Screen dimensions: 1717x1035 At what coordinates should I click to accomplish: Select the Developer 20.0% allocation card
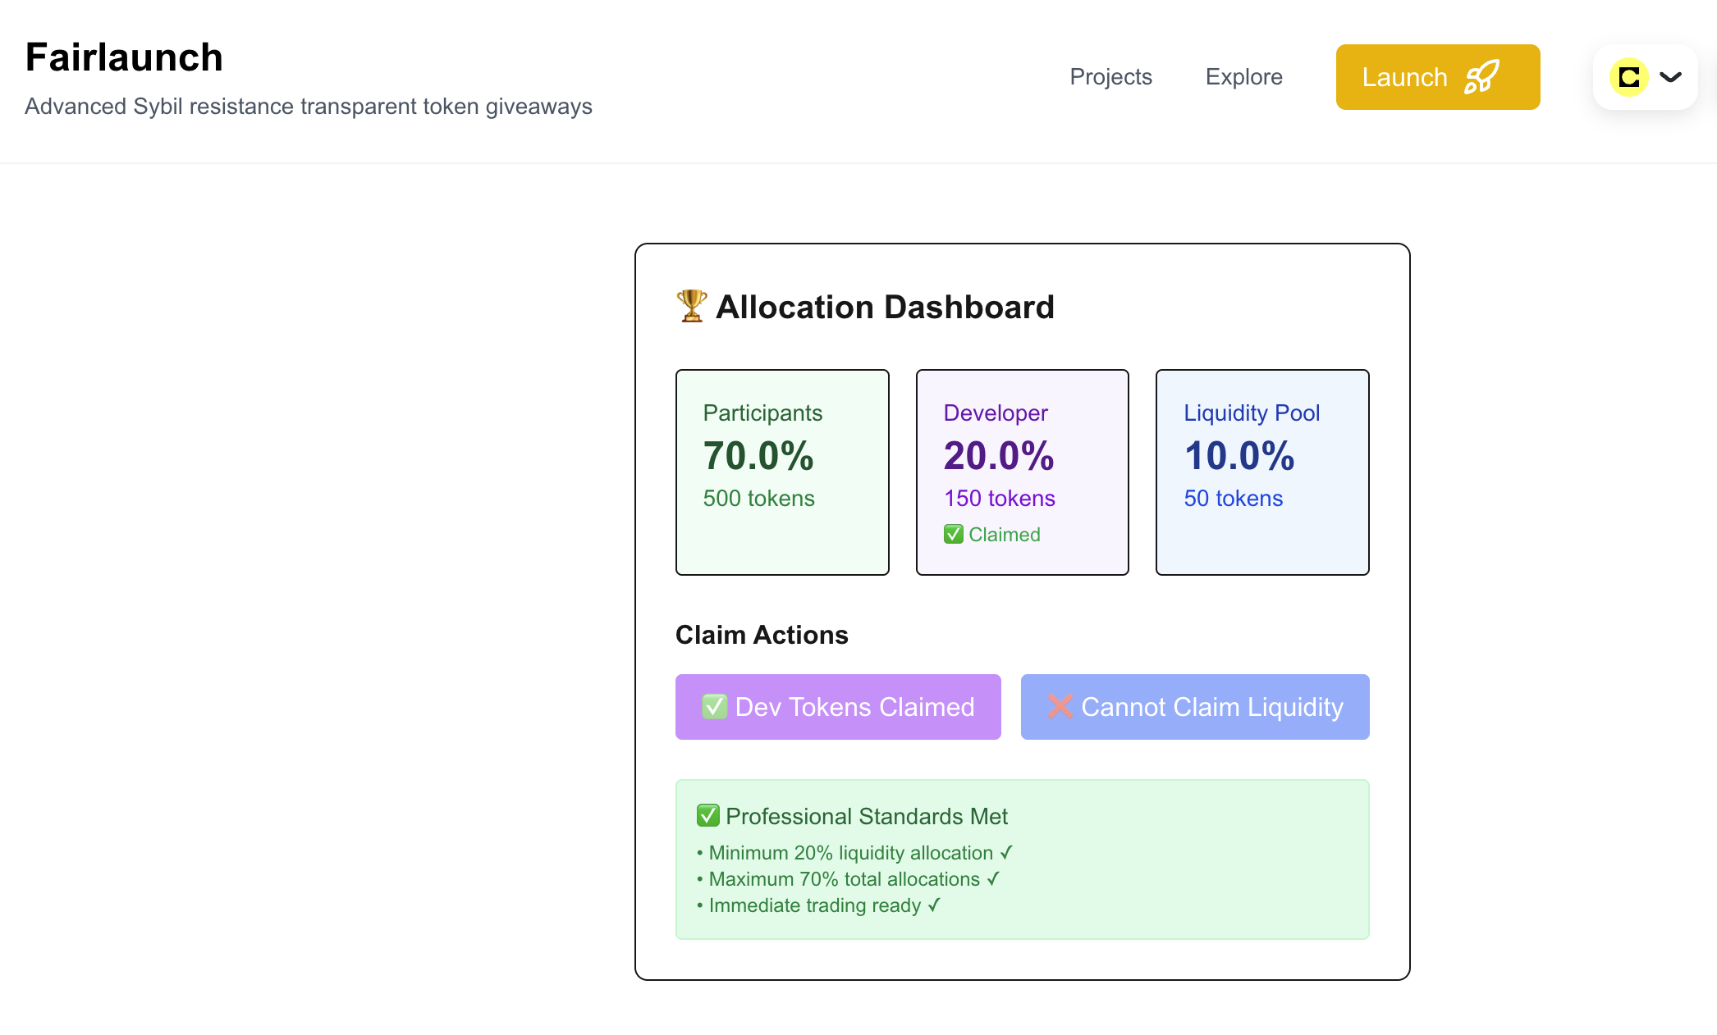coord(1023,472)
